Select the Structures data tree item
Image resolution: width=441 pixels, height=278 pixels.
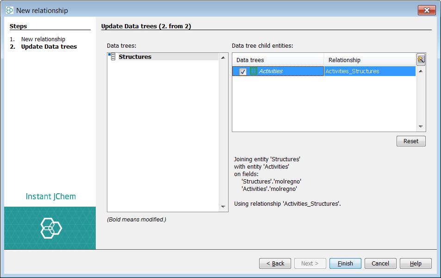coord(135,57)
